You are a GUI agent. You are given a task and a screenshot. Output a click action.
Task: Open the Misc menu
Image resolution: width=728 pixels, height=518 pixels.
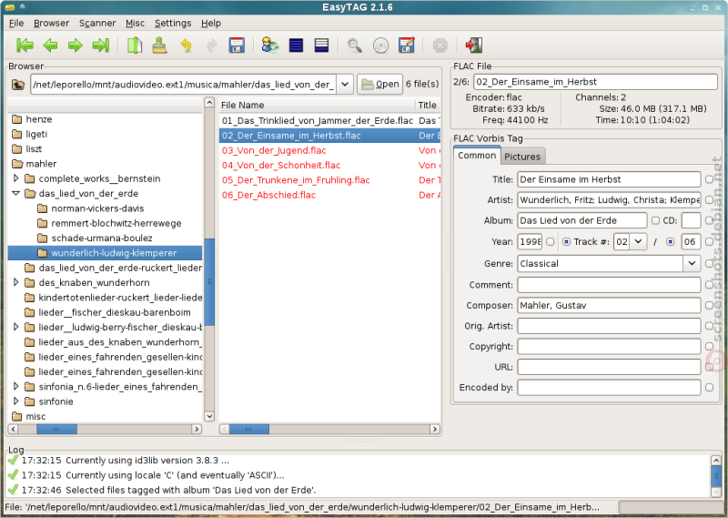click(x=135, y=23)
